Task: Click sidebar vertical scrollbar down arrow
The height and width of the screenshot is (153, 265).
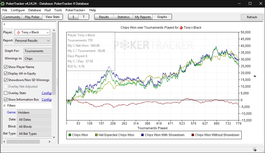Action: coord(54,137)
